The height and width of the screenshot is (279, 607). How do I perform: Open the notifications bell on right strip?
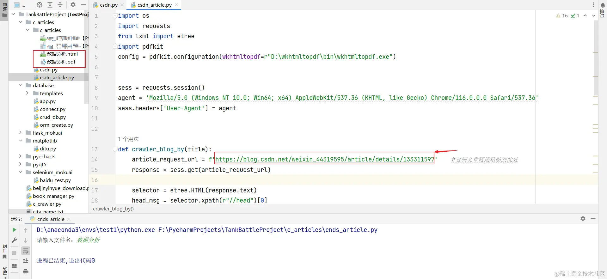coord(603,5)
